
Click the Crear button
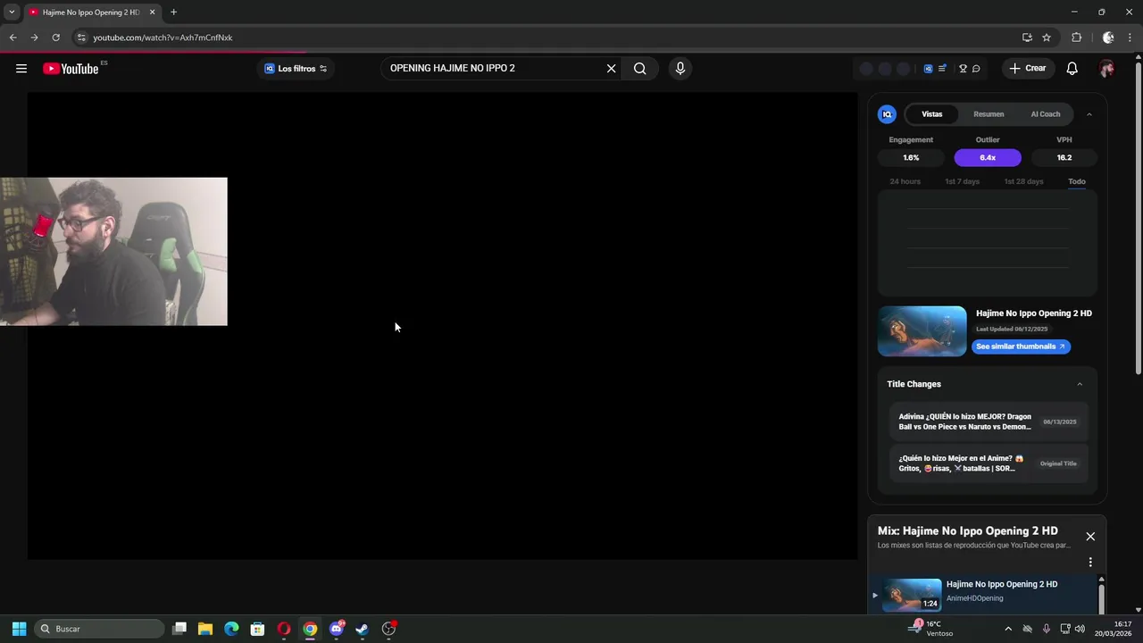coord(1027,69)
